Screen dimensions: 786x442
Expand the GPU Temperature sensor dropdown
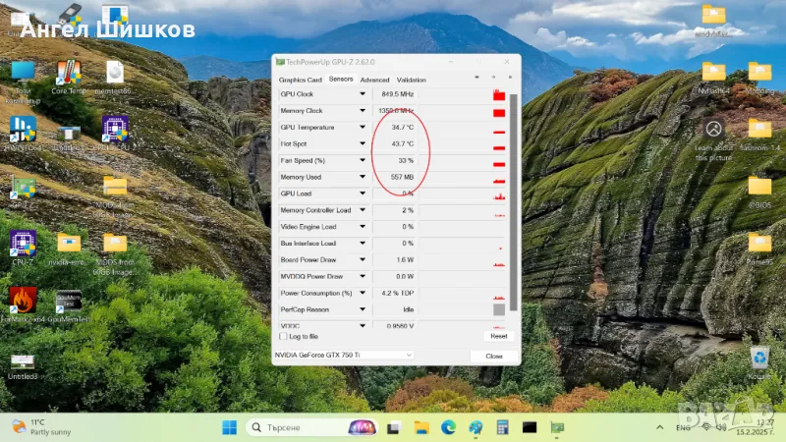pyautogui.click(x=363, y=128)
